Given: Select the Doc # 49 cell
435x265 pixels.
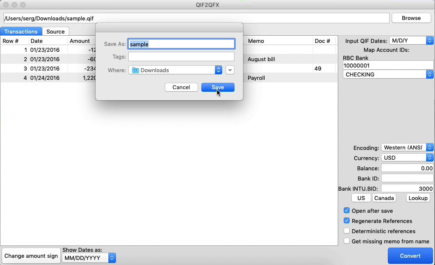Looking at the screenshot, I should point(324,68).
